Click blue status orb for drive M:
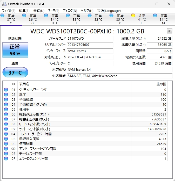This screenshot has width=175, height=181. [x=155, y=15]
